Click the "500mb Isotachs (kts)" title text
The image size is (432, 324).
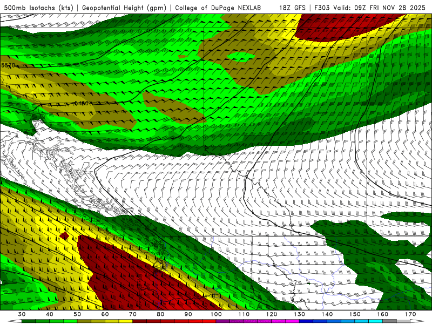click(38, 8)
